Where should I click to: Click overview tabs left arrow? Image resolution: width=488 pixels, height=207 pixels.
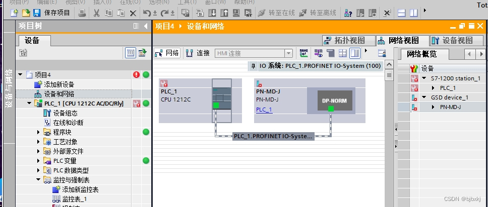point(469,54)
